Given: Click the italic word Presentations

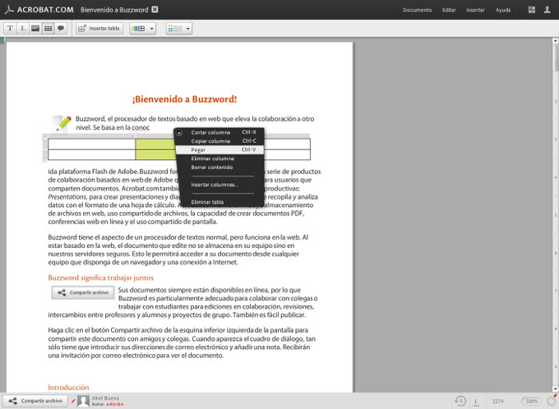Looking at the screenshot, I should click(67, 196).
